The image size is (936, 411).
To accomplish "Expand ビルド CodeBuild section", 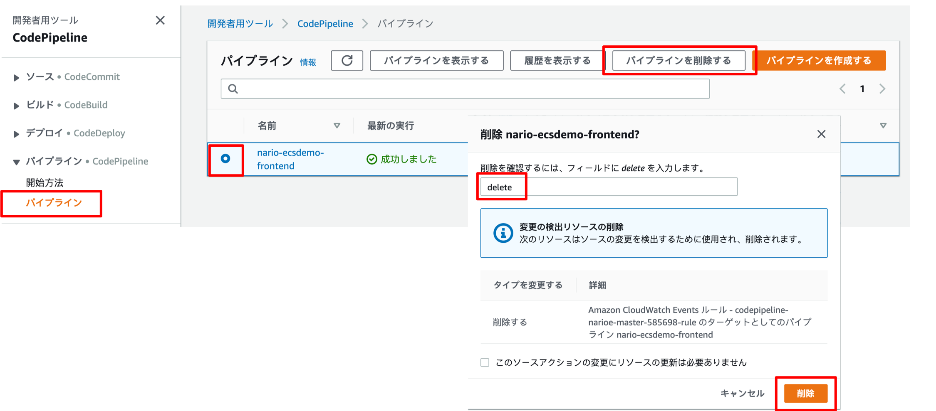I will pyautogui.click(x=16, y=106).
